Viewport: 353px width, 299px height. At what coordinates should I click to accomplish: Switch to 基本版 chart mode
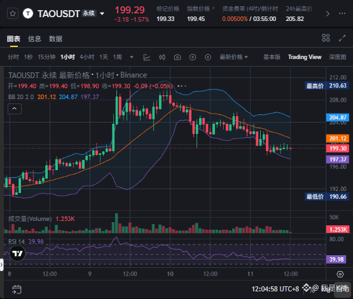click(x=272, y=57)
